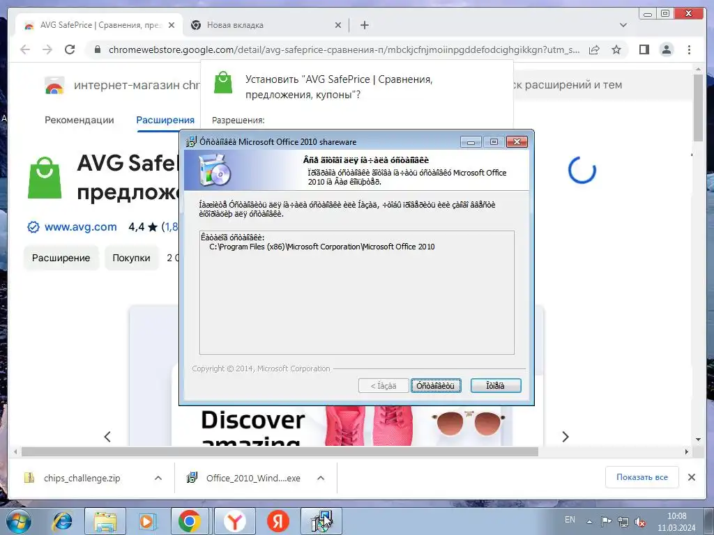Viewport: 714px width, 535px height.
Task: Click the installer's install button (default)
Action: (436, 386)
